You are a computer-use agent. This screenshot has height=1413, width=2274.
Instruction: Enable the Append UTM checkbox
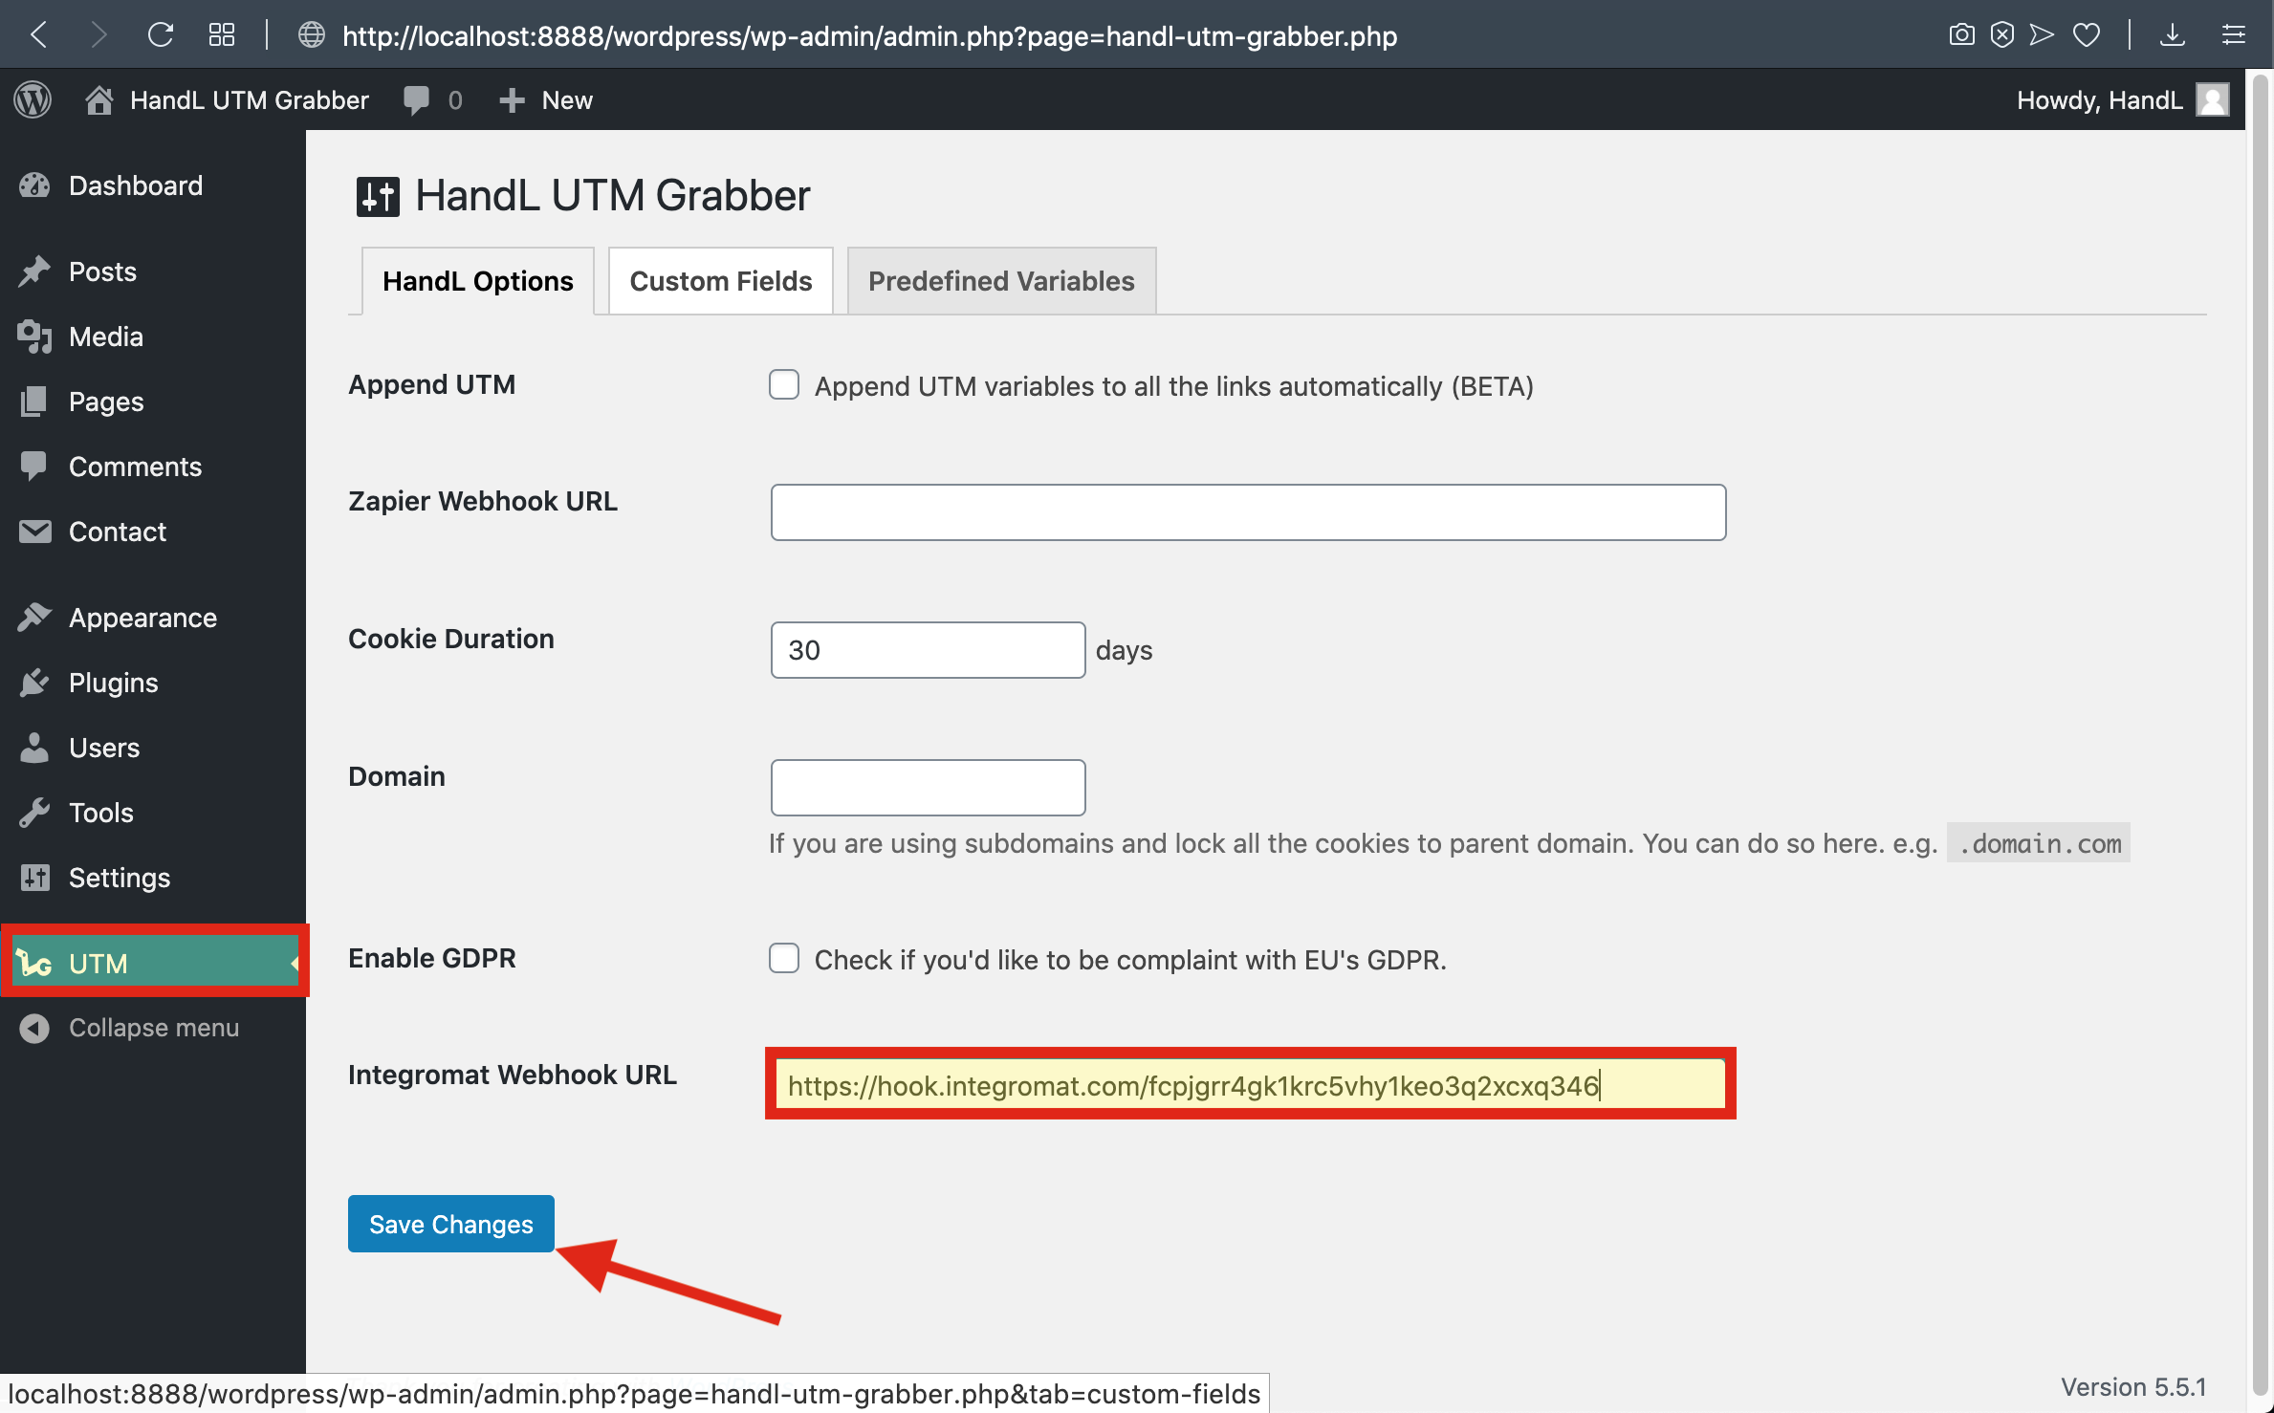784,384
